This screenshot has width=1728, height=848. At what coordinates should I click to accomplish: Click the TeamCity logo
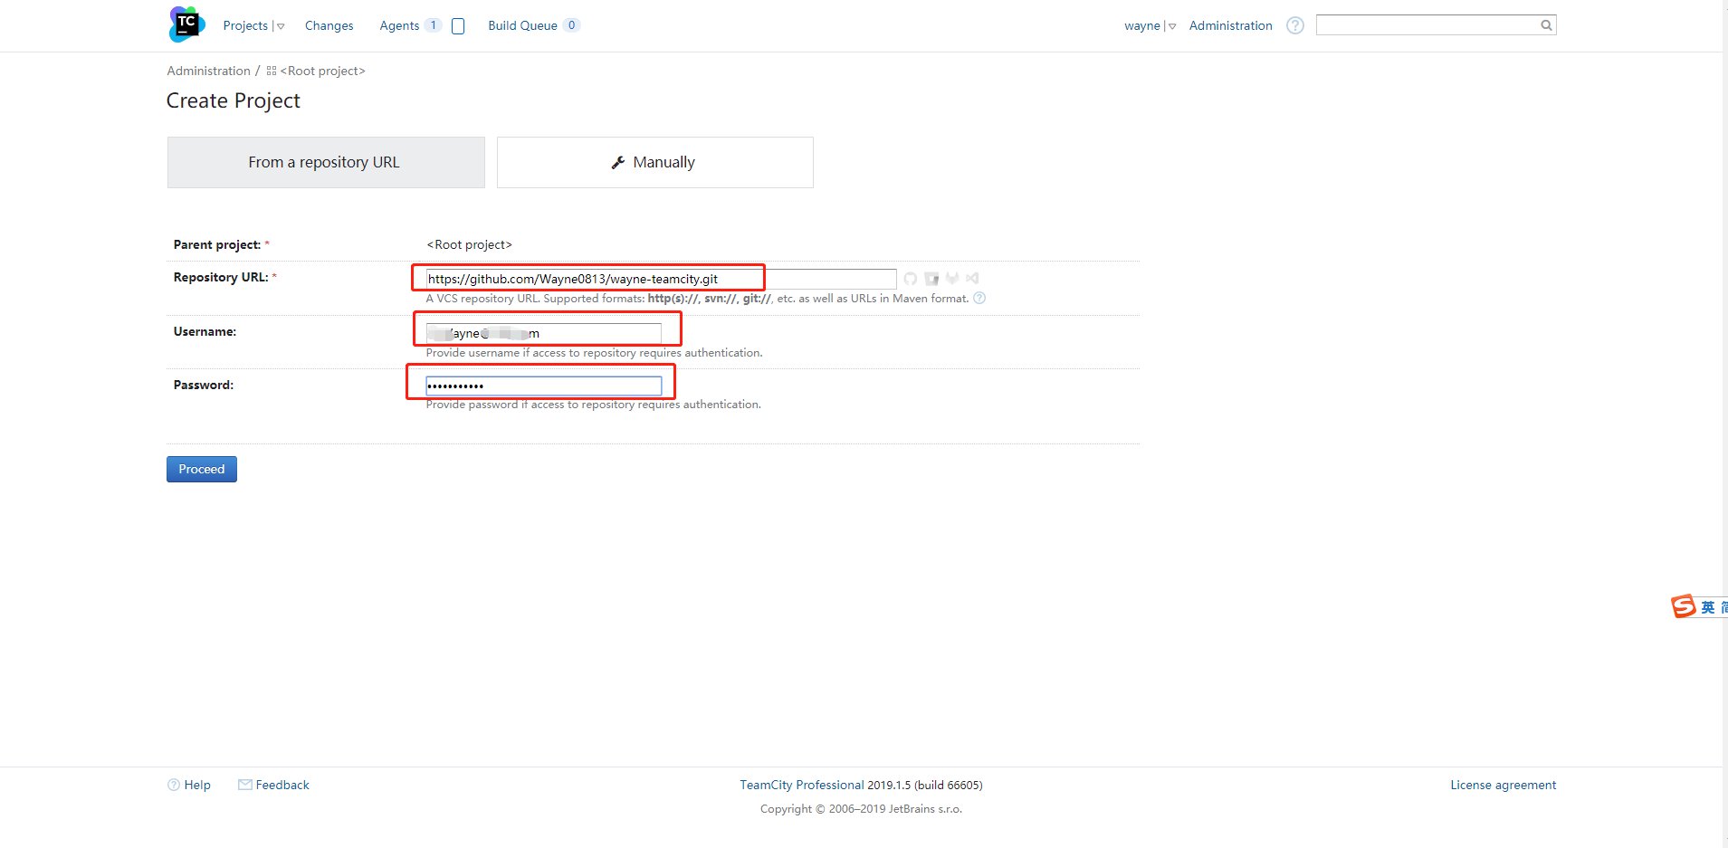pyautogui.click(x=186, y=24)
